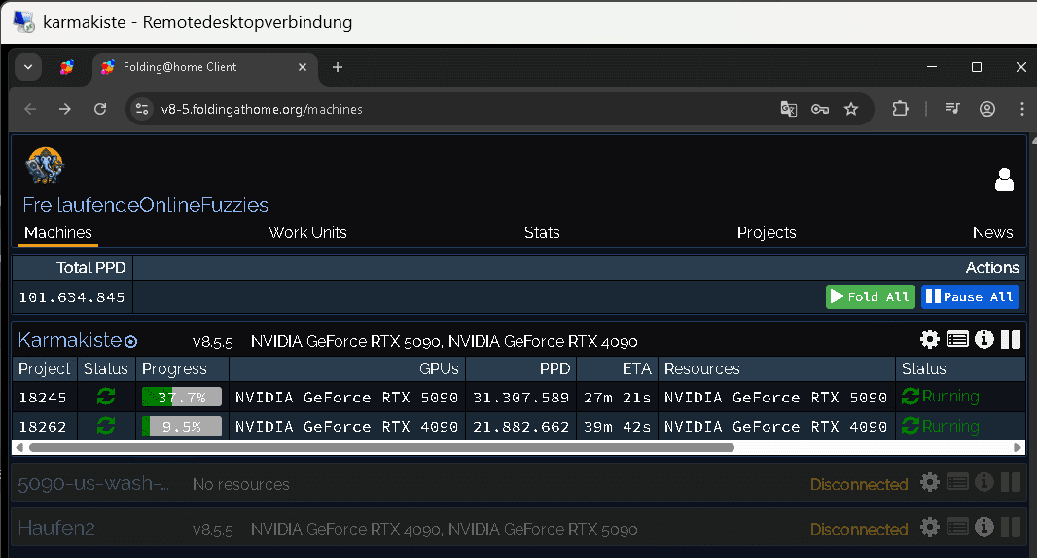
Task: Switch to the Stats tab
Action: pos(542,232)
